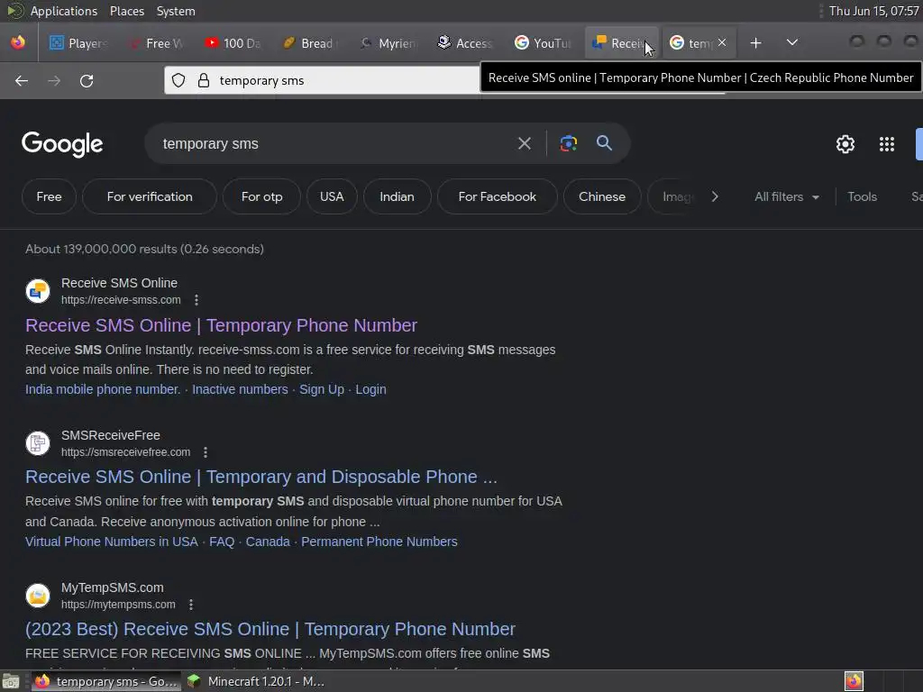The image size is (923, 692).
Task: Switch to the 100 Da YouTube tab
Action: [x=233, y=43]
